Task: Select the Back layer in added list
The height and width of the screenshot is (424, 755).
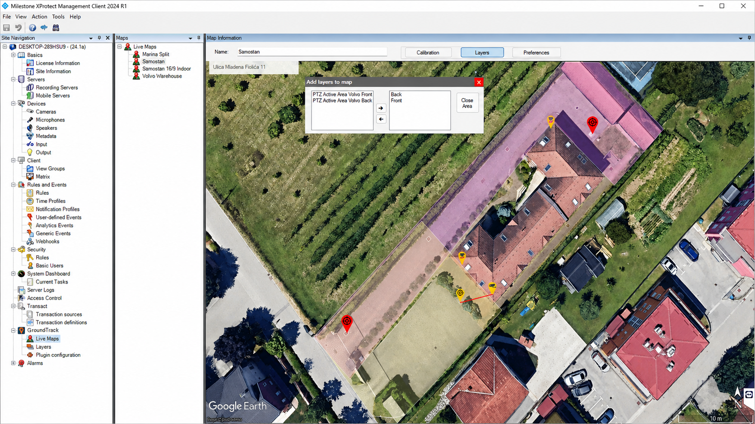Action: 396,95
